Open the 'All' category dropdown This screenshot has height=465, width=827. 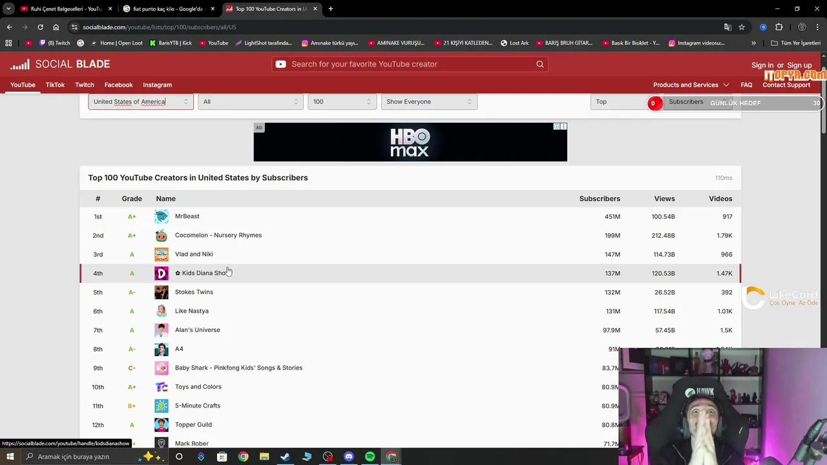(251, 101)
